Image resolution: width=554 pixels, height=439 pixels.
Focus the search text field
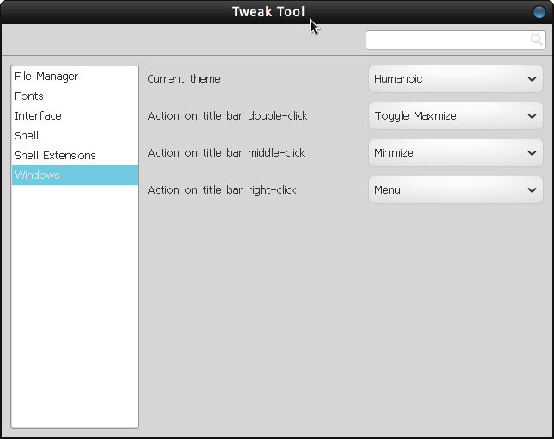pos(455,40)
